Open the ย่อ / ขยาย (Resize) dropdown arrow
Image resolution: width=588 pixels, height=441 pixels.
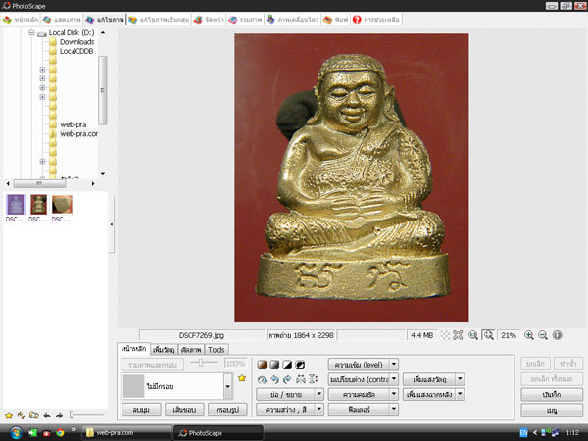coord(319,394)
